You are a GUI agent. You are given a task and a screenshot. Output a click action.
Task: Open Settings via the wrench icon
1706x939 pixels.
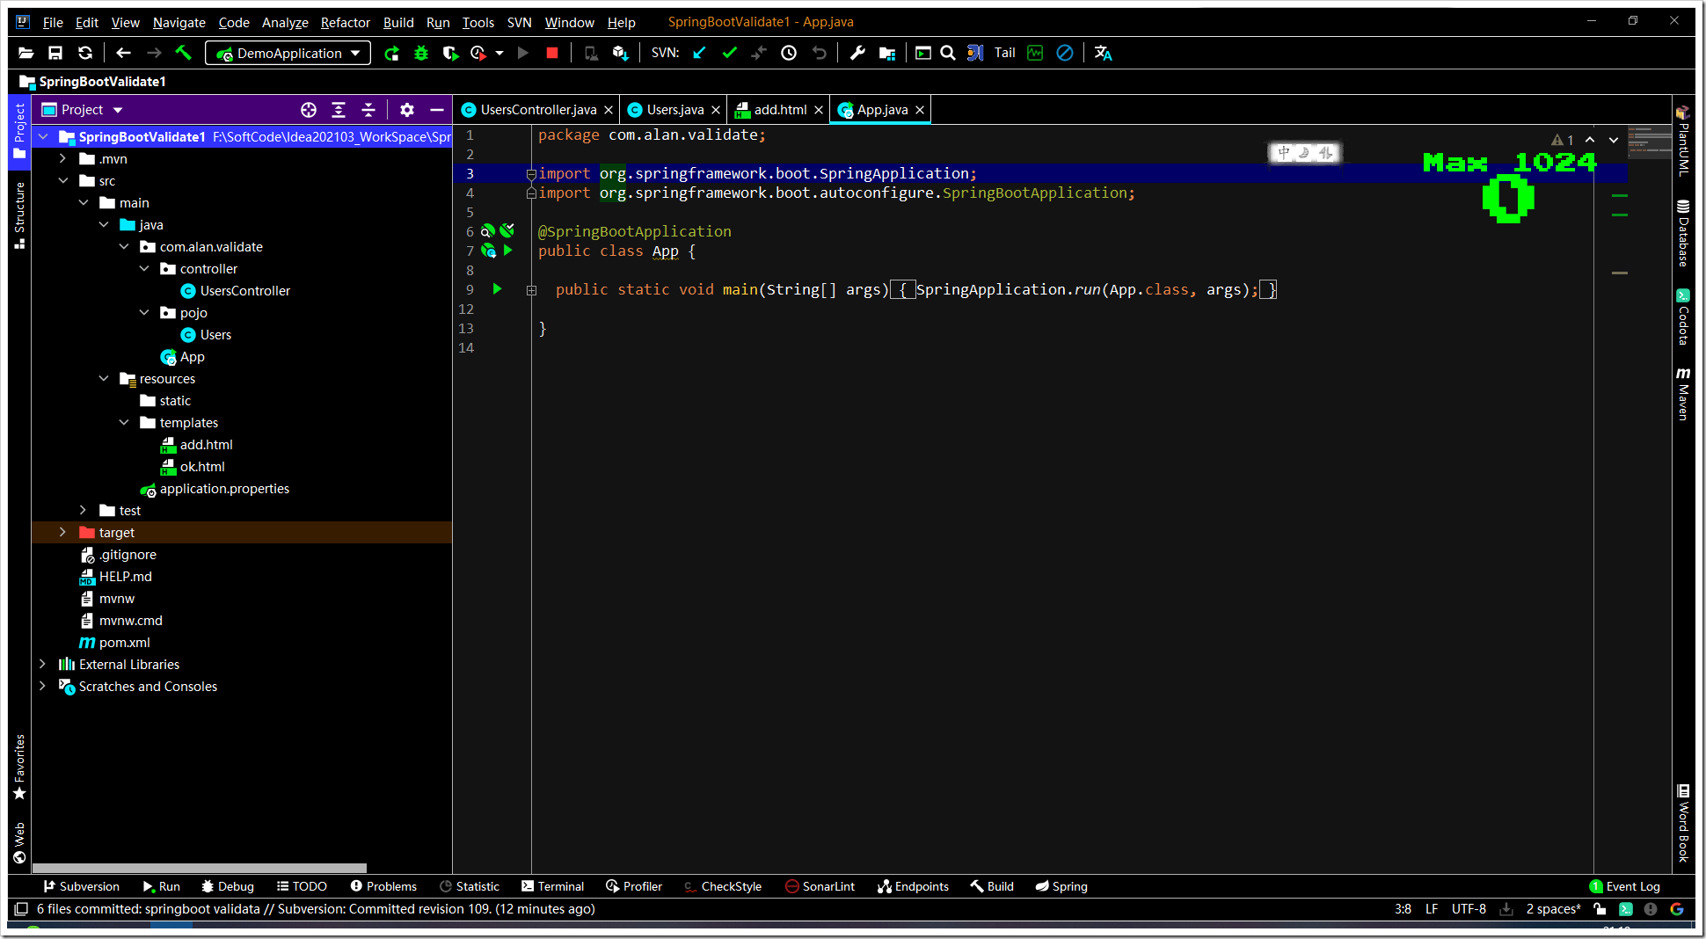click(x=857, y=53)
